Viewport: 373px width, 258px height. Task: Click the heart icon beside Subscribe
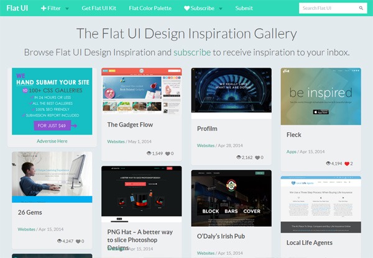tap(186, 8)
